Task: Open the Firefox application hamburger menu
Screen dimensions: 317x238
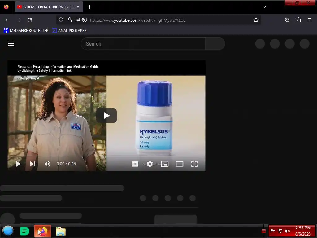Action: click(x=310, y=20)
